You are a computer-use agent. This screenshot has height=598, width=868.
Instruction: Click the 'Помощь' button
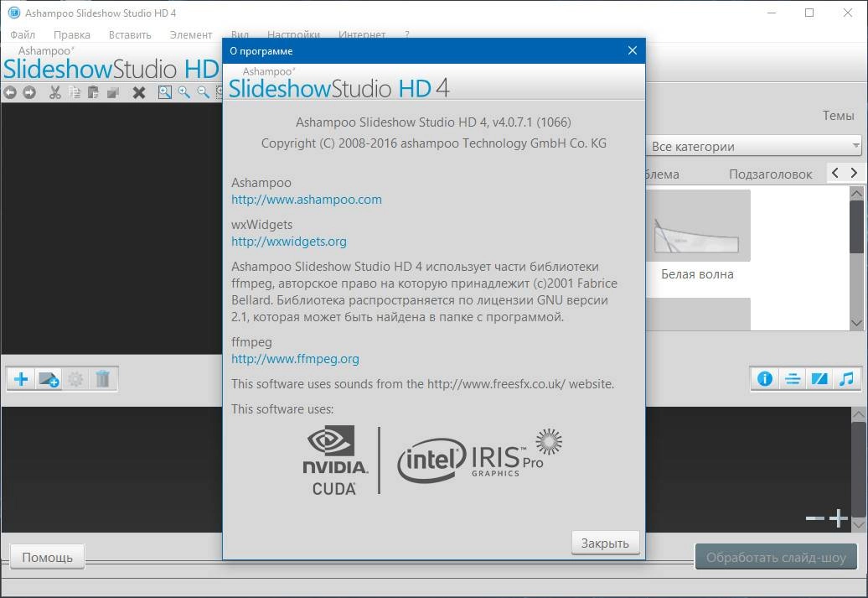[x=47, y=557]
